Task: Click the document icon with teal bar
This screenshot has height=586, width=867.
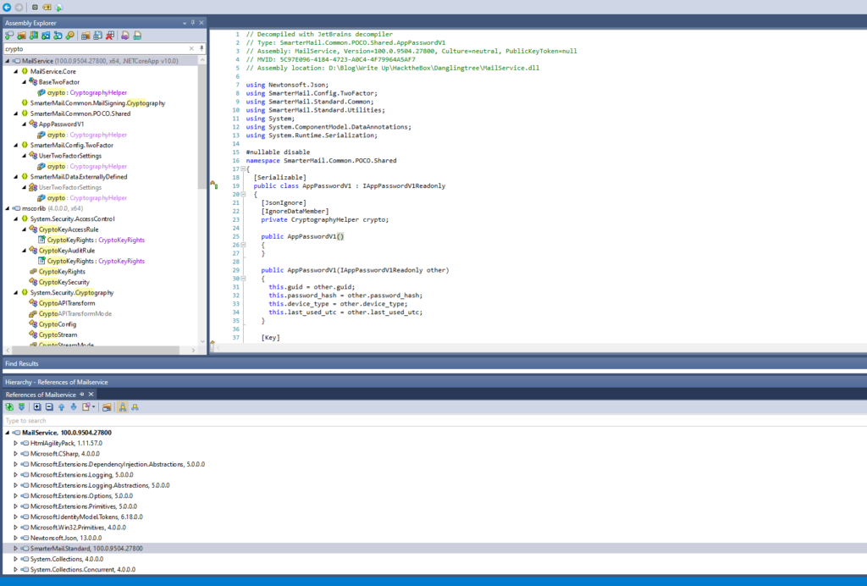Action: 137,36
